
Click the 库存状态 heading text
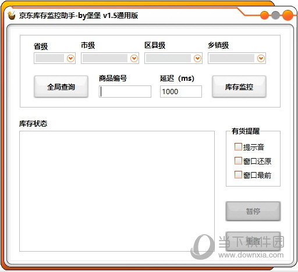point(33,124)
